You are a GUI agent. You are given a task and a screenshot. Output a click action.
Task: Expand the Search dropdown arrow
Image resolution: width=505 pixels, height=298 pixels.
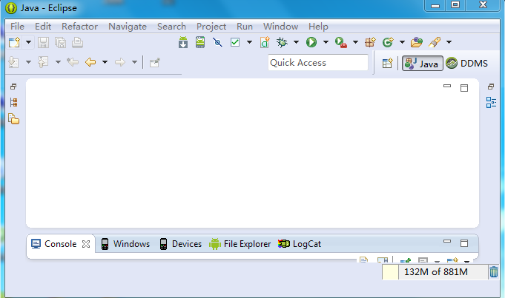(449, 42)
